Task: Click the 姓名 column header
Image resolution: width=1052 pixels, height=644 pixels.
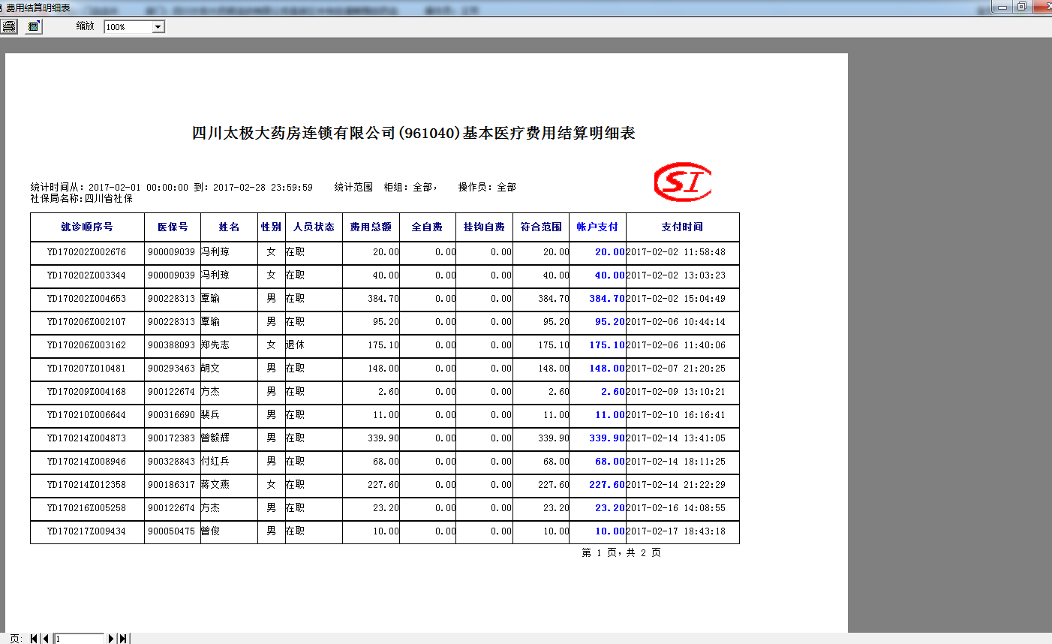Action: 229,227
